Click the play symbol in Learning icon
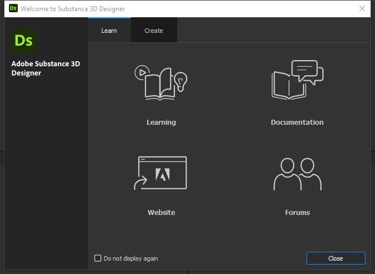Viewport: 375px width, 274px height. click(x=143, y=72)
